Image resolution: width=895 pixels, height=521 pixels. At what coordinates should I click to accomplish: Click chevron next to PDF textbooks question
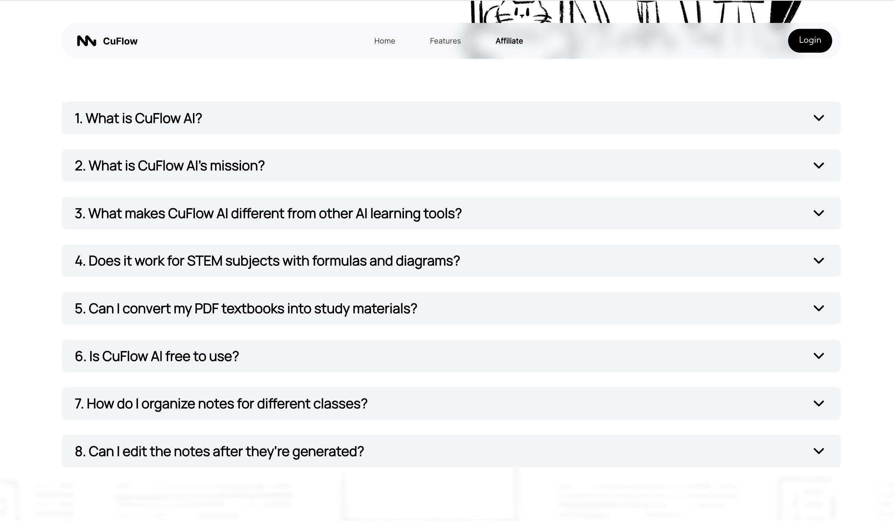pos(819,308)
